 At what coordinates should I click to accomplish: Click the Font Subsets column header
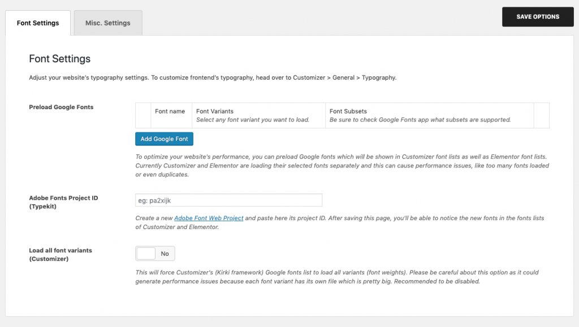coord(348,111)
